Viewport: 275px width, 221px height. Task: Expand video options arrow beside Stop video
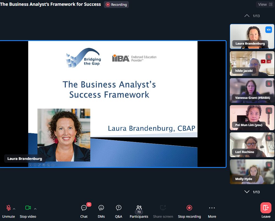pos(35,209)
